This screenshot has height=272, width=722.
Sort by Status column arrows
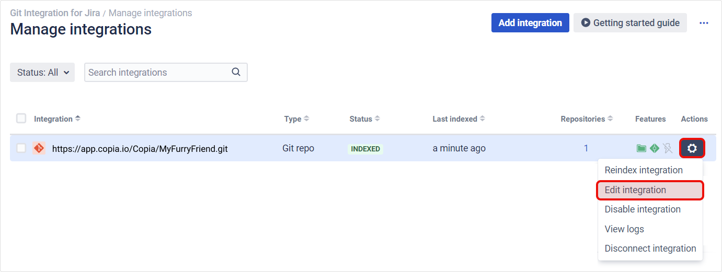[x=377, y=119]
